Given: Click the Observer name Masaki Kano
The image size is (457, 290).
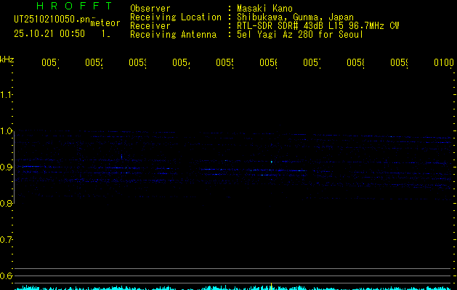Looking at the screenshot, I should pyautogui.click(x=264, y=9).
